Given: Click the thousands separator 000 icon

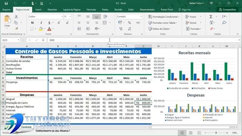Looking at the screenshot, I should (138, 23).
